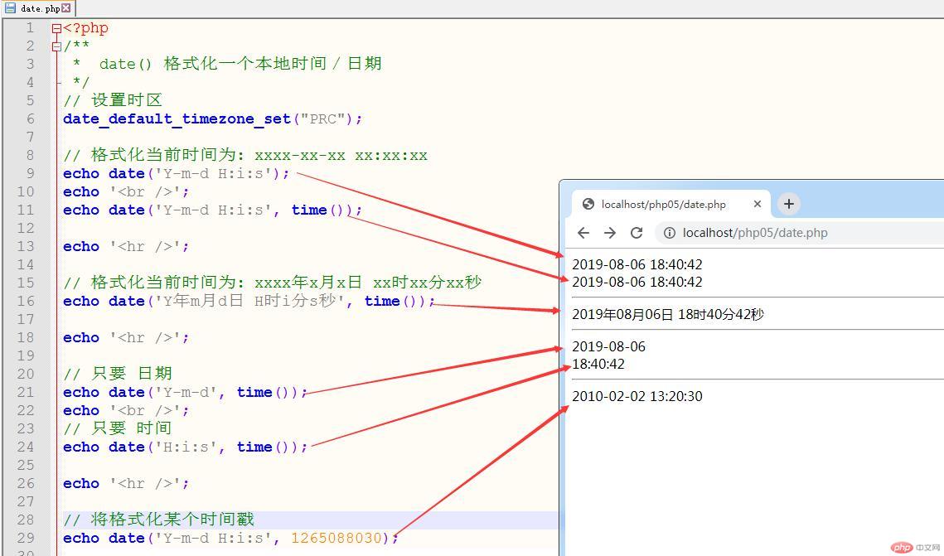Click the 'Y年m月d日 H时i分s秒' format string
The width and height of the screenshot is (944, 556).
(249, 301)
